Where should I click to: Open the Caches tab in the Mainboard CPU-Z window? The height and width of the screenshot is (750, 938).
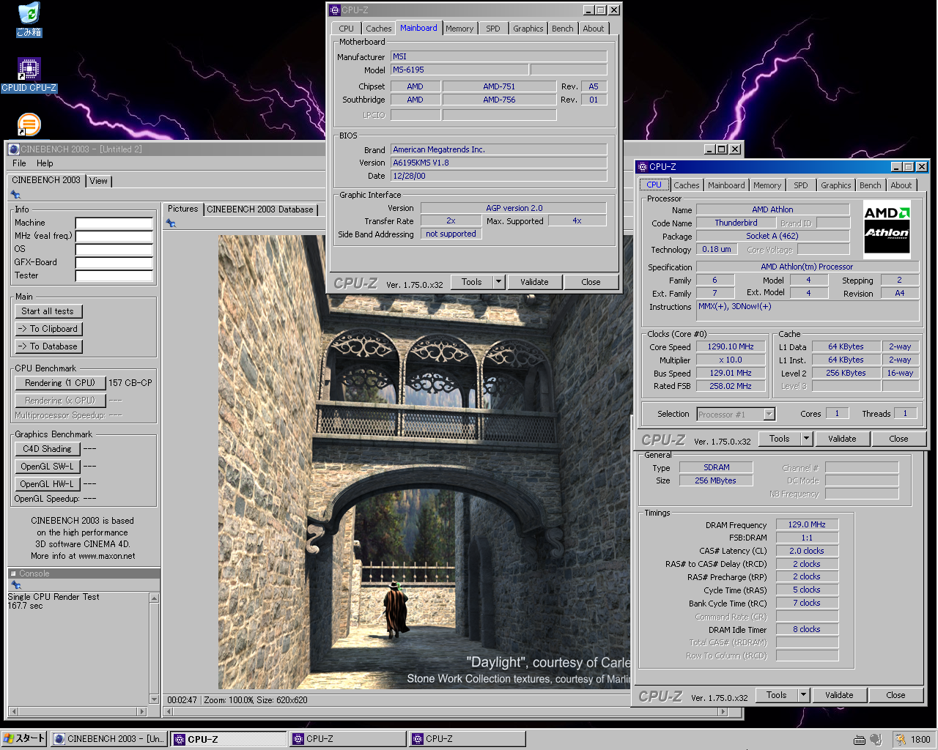tap(379, 29)
